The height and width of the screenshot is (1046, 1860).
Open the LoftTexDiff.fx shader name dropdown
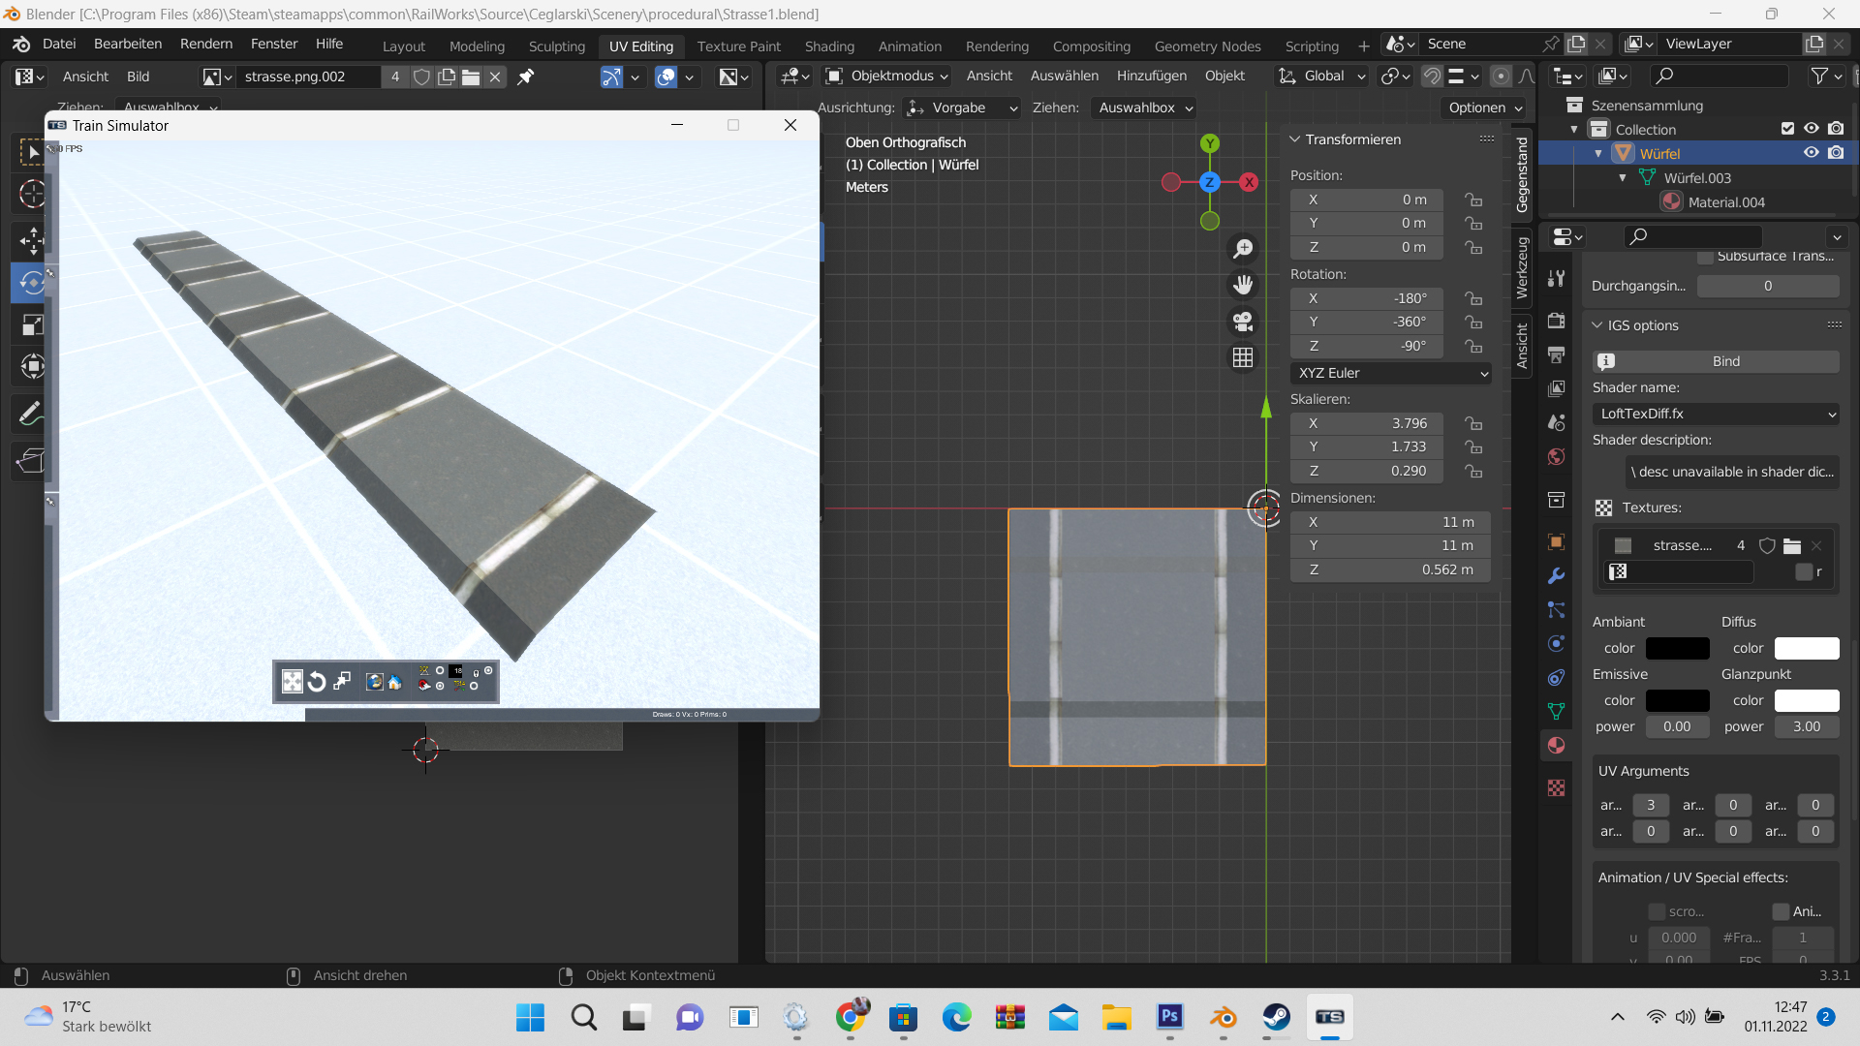click(1716, 414)
